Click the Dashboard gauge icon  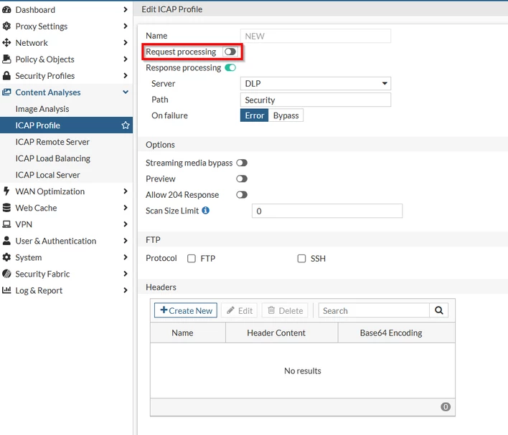point(6,10)
